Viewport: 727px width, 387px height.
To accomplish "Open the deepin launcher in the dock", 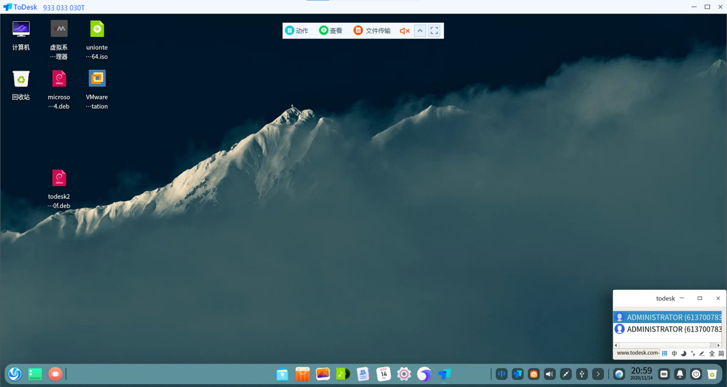I will pos(15,374).
